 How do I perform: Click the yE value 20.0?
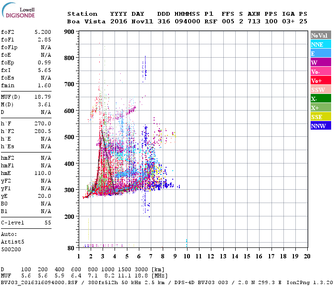click(44, 196)
